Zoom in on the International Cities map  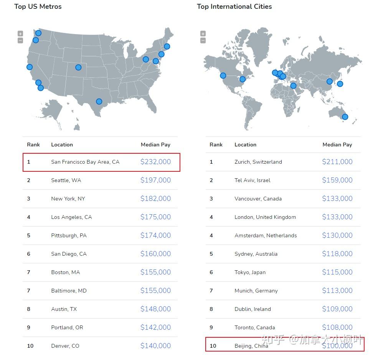pos(203,34)
